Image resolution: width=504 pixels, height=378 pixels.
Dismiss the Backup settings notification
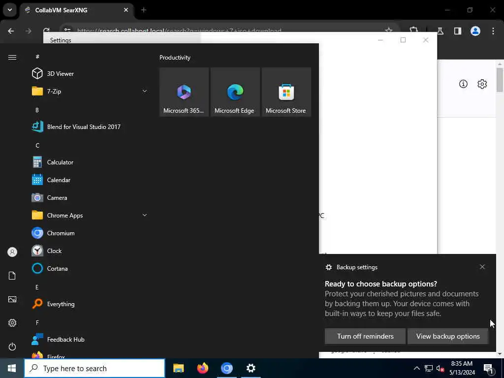click(482, 267)
